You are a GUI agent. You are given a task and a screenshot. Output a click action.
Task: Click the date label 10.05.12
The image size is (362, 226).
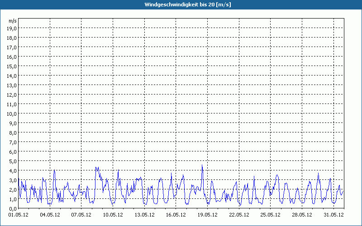(113, 215)
